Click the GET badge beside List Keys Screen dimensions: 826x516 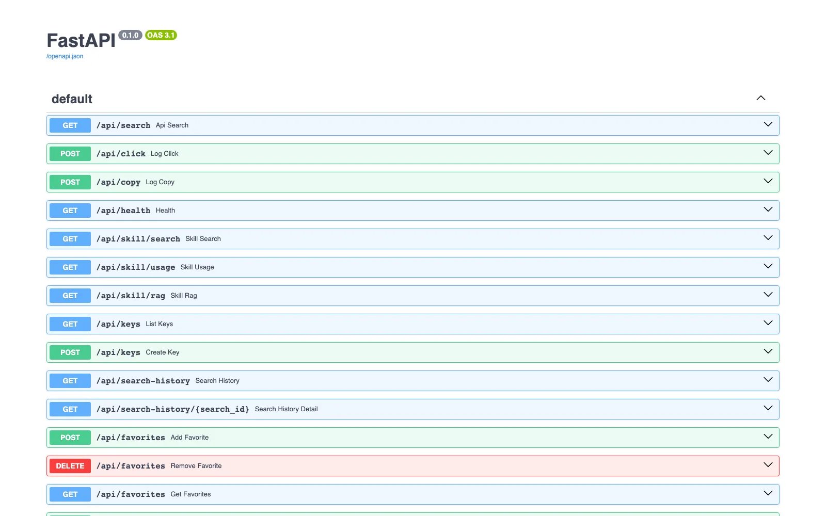point(70,324)
